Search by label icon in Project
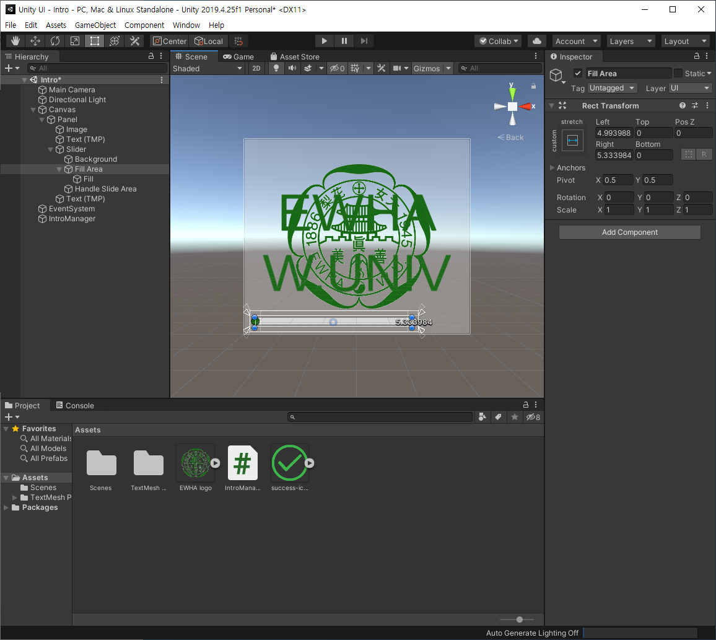This screenshot has height=640, width=716. point(498,416)
